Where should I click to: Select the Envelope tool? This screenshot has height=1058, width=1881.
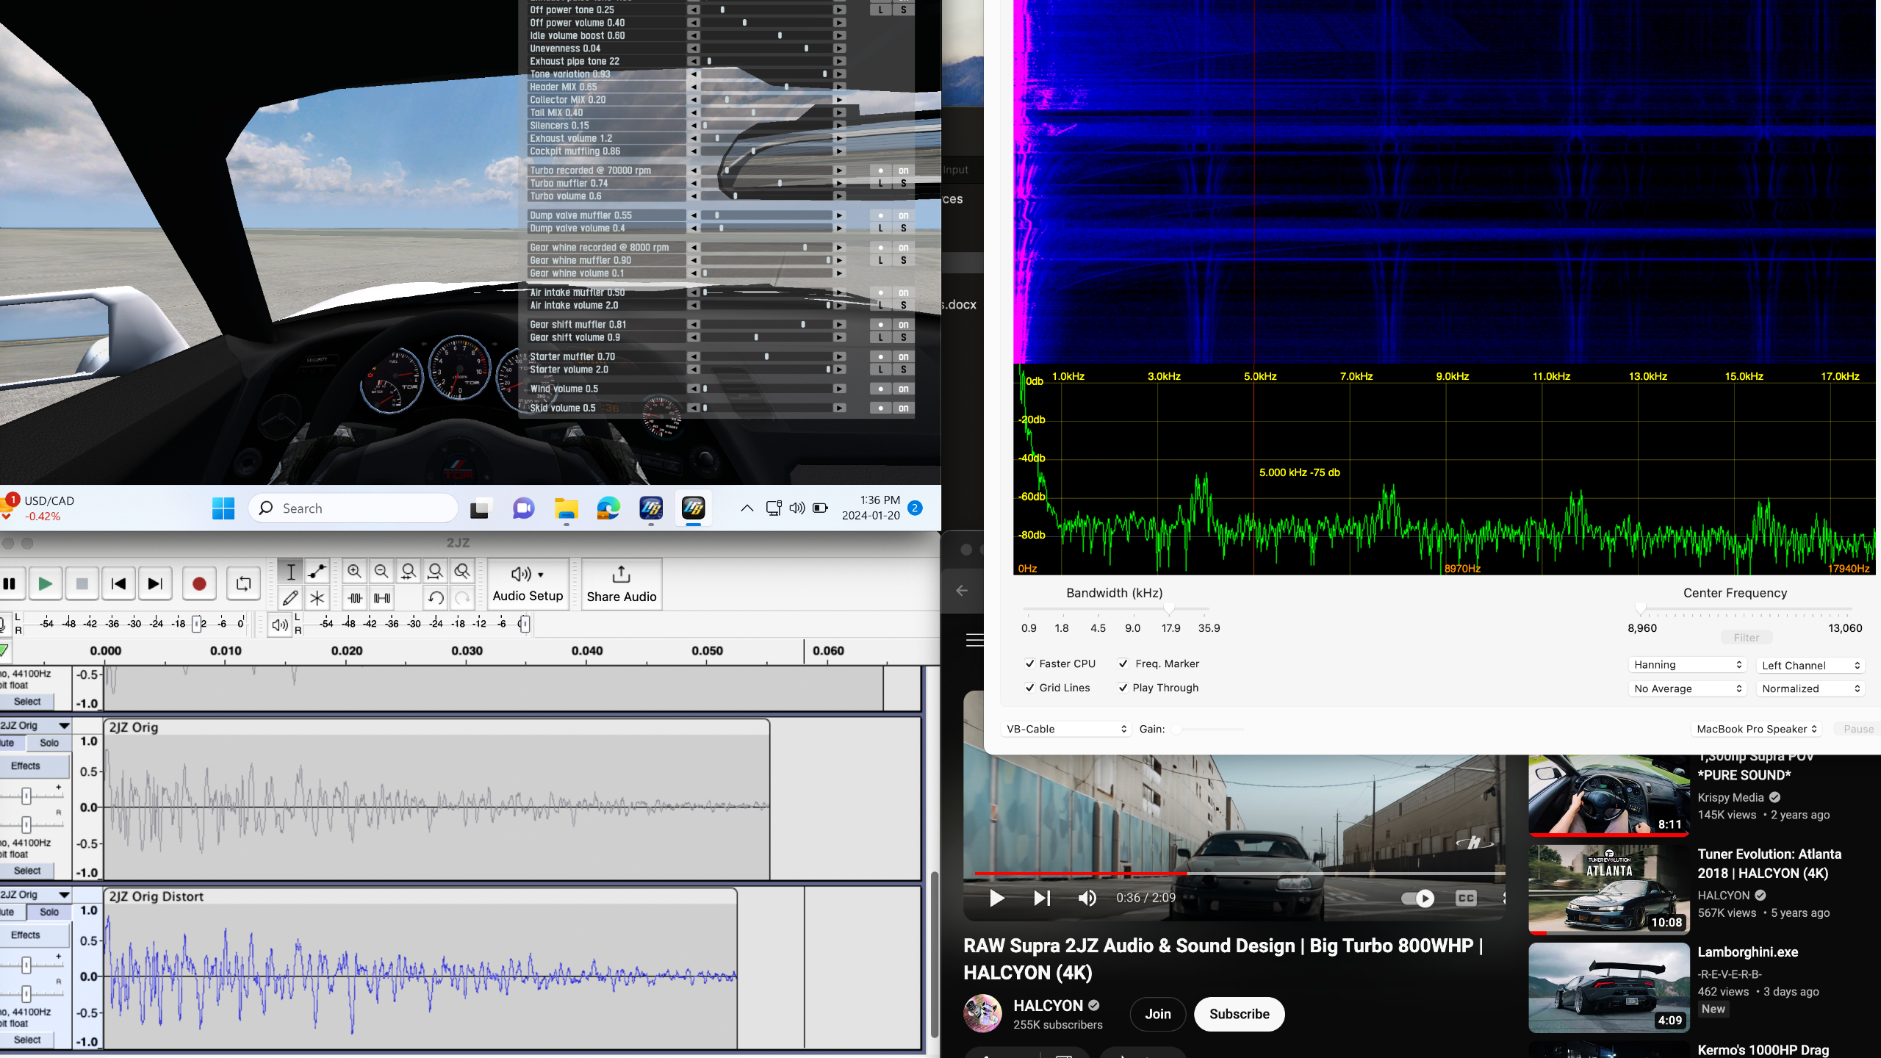[317, 571]
